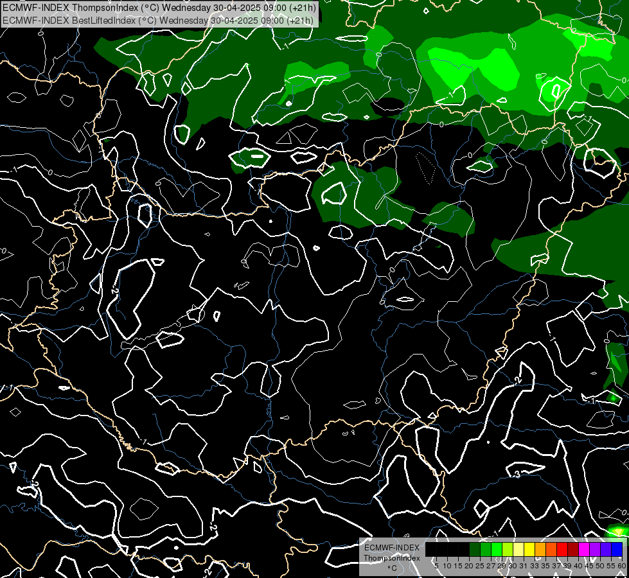Click legend scale value 35
Screen dimensions: 629x578
[545, 566]
